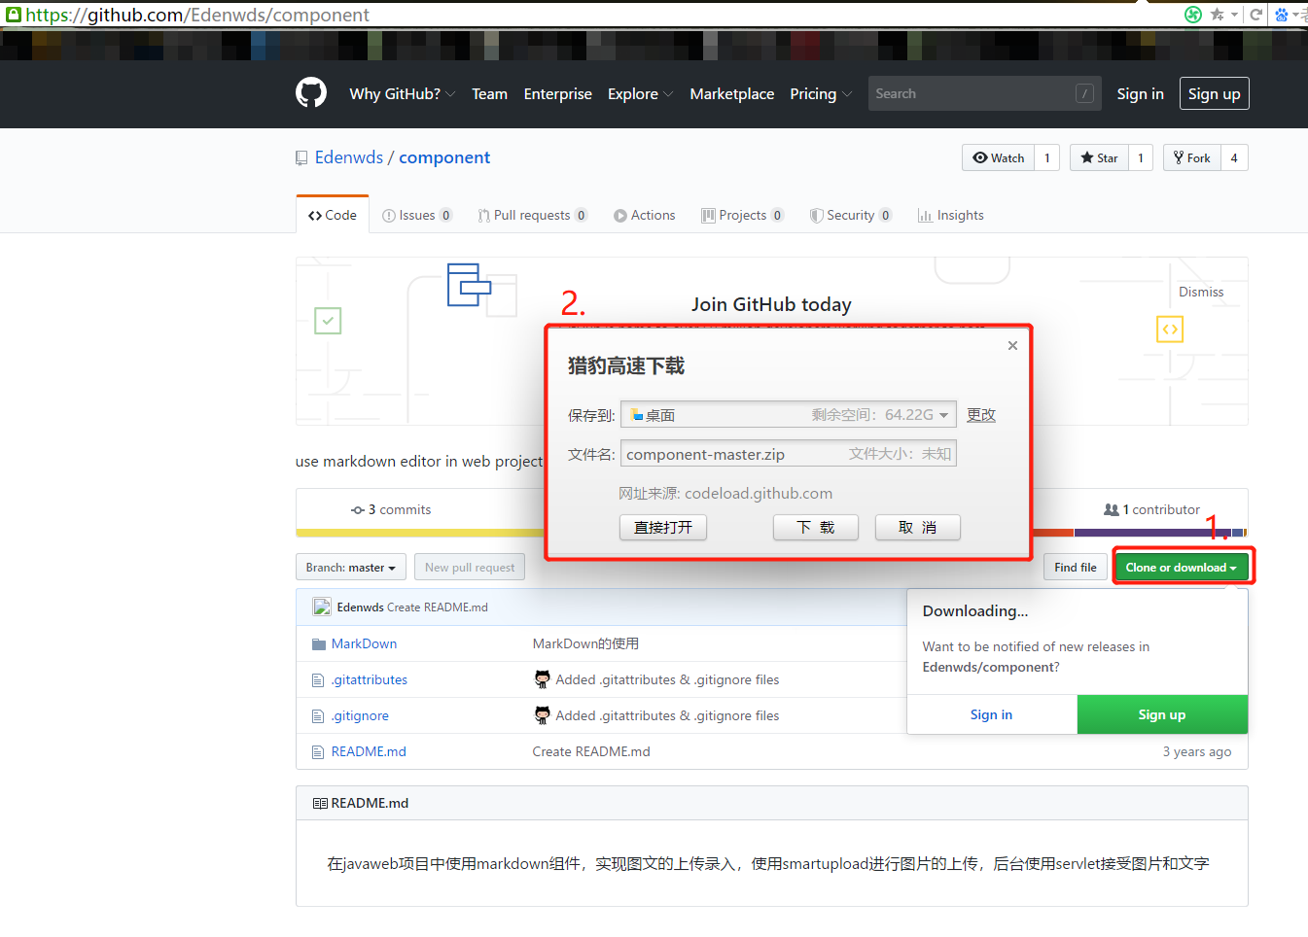The image size is (1308, 937).
Task: Click Sign in in the header
Action: pos(1140,93)
